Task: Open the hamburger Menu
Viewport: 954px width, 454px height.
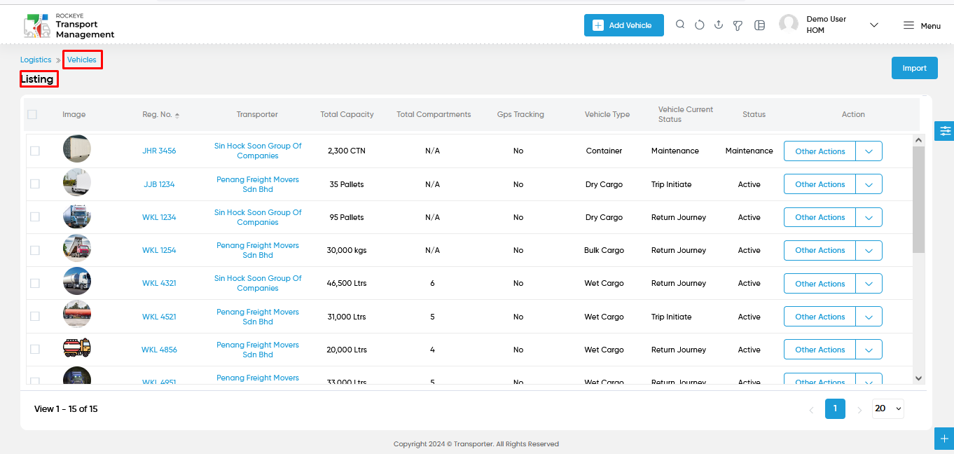Action: click(922, 25)
